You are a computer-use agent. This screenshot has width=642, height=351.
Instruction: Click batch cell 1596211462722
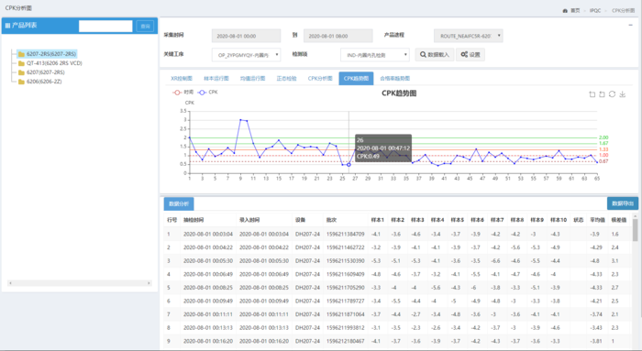click(x=345, y=247)
